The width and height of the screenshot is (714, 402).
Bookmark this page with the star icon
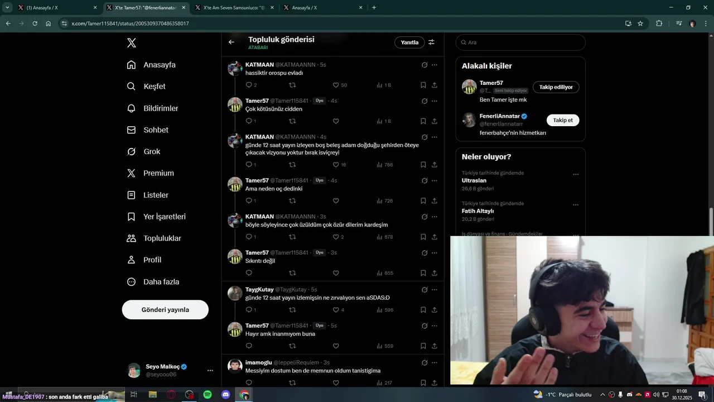(x=640, y=23)
